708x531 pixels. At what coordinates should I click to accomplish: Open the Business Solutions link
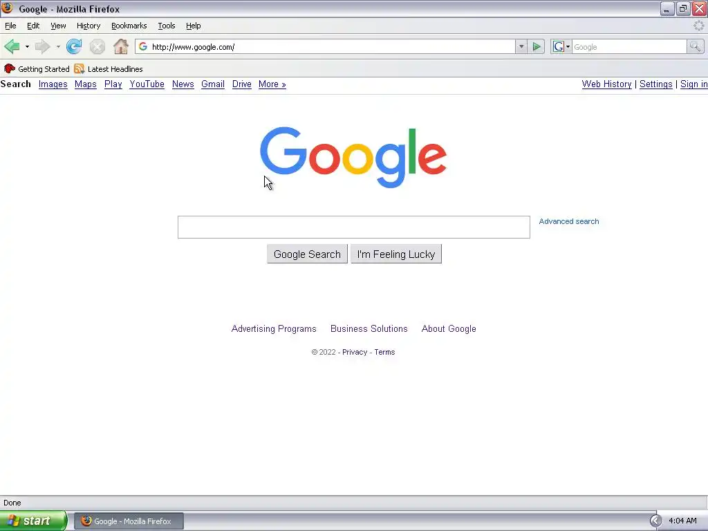pos(369,328)
